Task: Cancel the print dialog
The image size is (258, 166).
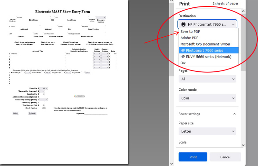Action: pos(225,157)
